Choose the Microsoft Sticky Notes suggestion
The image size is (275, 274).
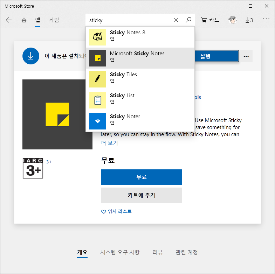(x=140, y=58)
